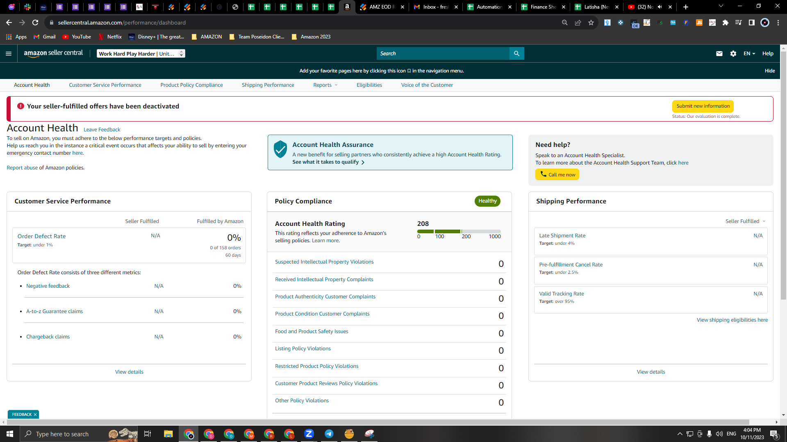Reload the page with refresh icon
Viewport: 787px width, 442px height.
[35, 23]
